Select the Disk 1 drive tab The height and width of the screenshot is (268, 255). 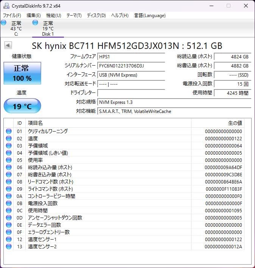click(48, 28)
